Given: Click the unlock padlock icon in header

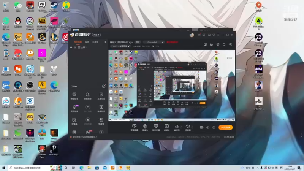Looking at the screenshot, I should (211, 44).
